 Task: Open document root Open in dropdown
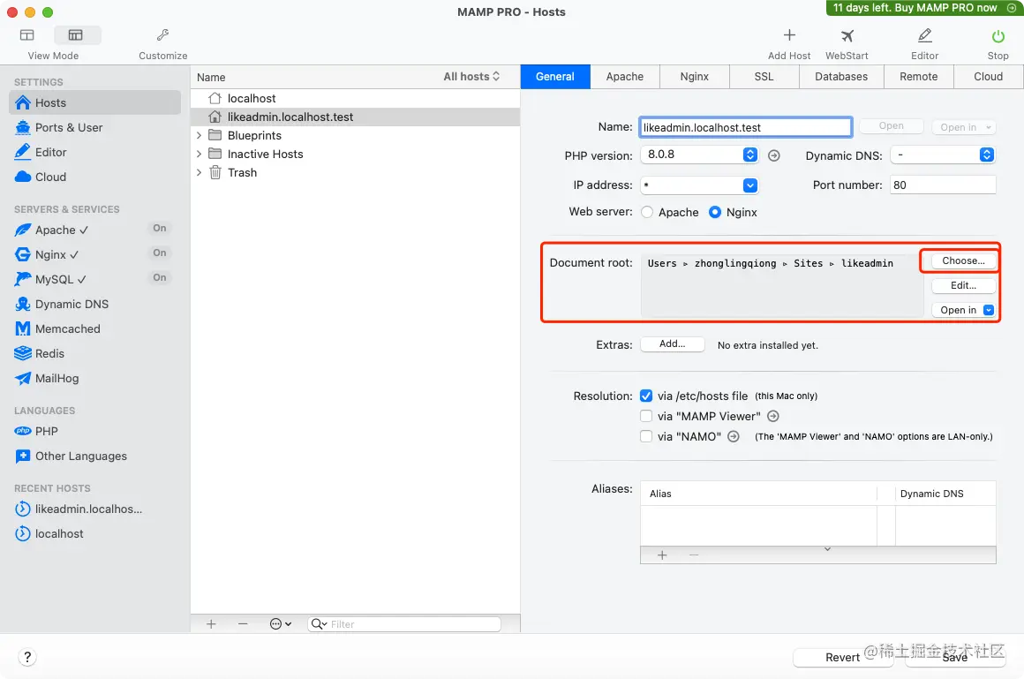click(x=964, y=311)
